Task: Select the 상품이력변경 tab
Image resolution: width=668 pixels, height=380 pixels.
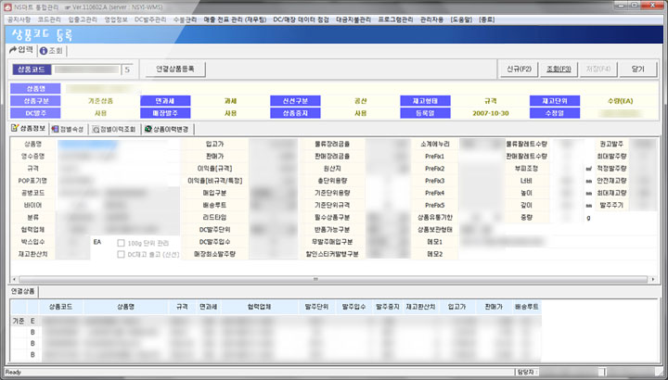Action: (167, 129)
